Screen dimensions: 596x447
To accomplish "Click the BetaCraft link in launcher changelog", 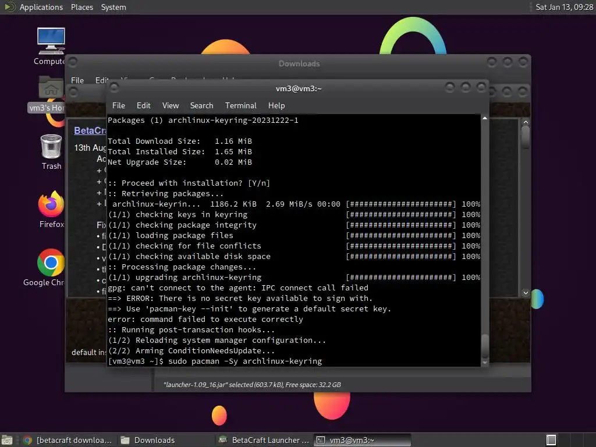I will pyautogui.click(x=90, y=130).
